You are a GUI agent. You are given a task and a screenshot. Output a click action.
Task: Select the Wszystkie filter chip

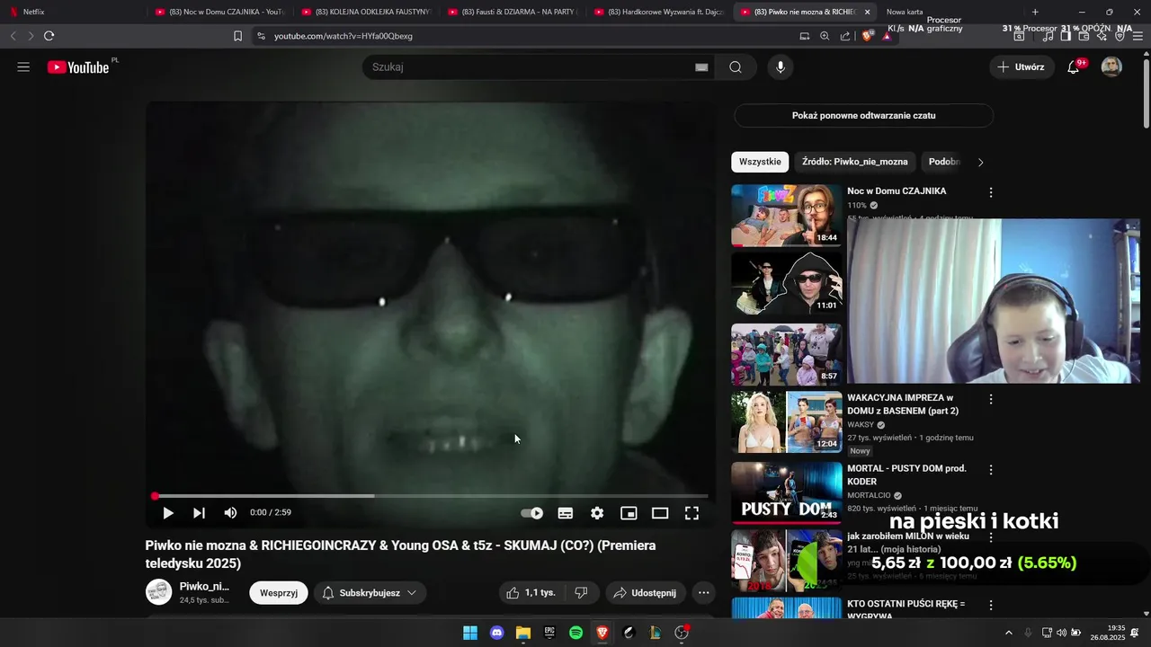click(760, 162)
